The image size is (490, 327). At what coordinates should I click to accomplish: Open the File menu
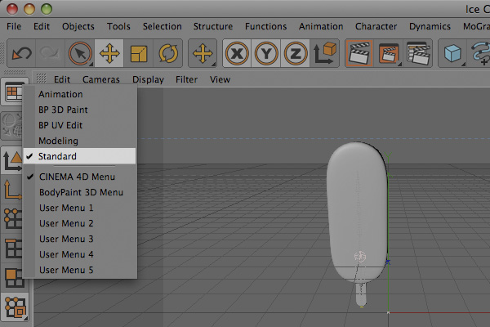click(14, 26)
